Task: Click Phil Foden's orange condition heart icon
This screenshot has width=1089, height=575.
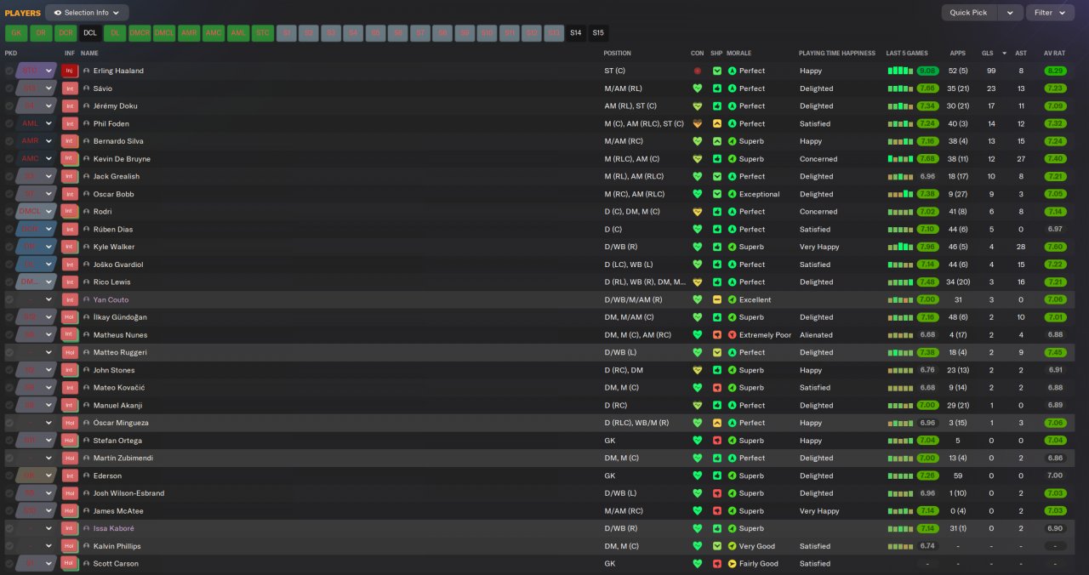Action: 698,124
